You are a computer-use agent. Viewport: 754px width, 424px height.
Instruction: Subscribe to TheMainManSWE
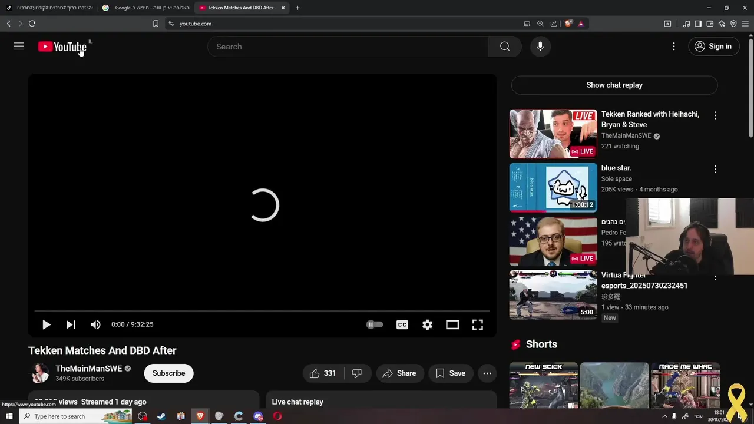(x=168, y=373)
